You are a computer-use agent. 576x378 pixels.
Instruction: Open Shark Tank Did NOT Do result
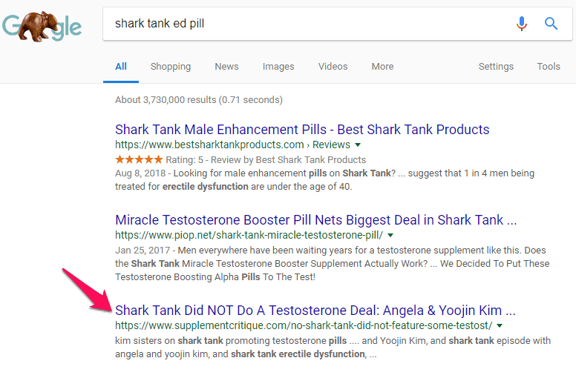315,310
